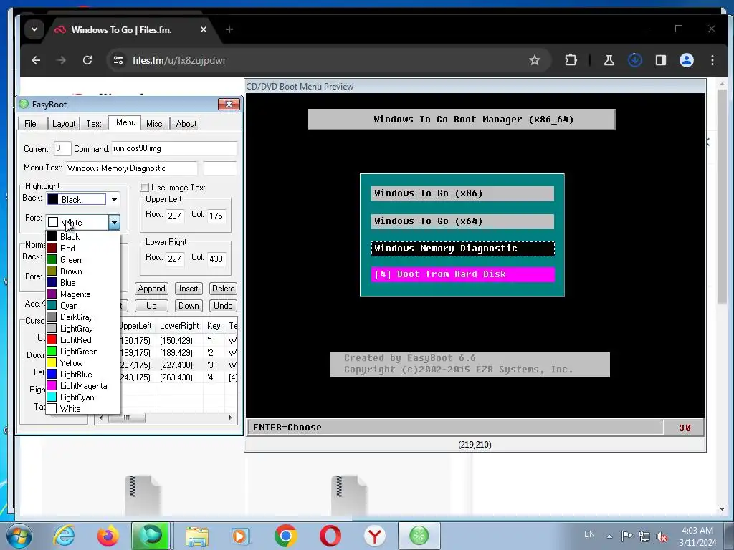This screenshot has width=734, height=550.
Task: Switch to the Misc tab
Action: coord(154,123)
